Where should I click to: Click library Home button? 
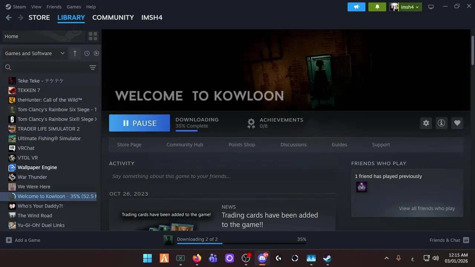(43, 36)
